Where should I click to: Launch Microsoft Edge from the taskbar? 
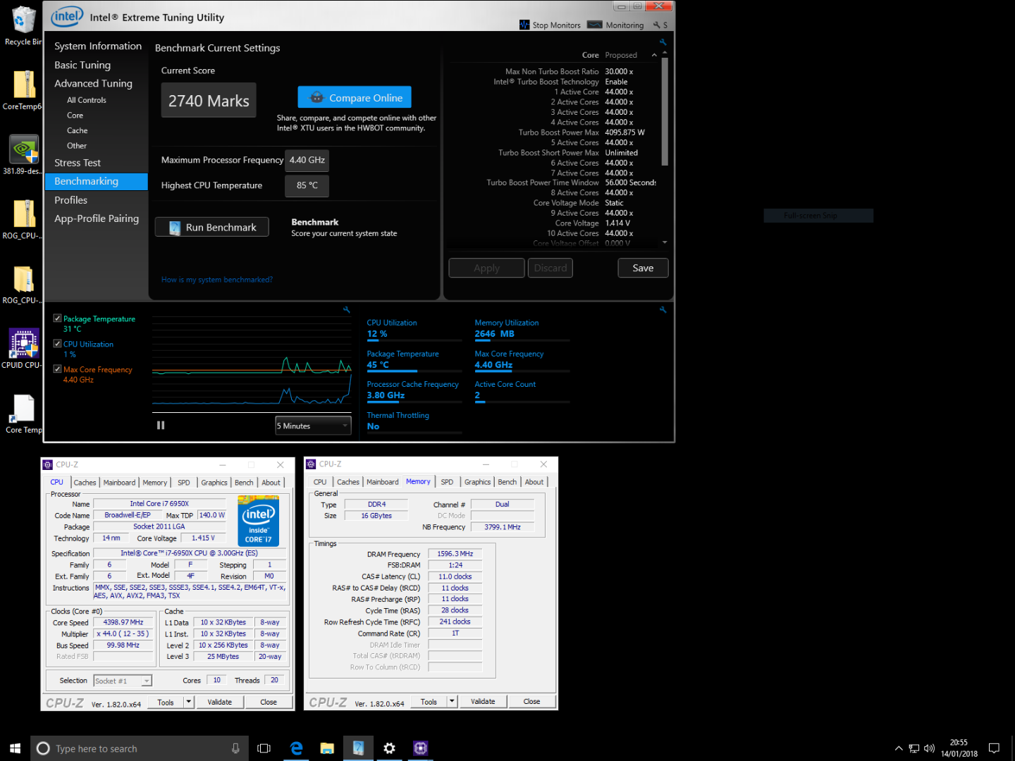tap(297, 748)
